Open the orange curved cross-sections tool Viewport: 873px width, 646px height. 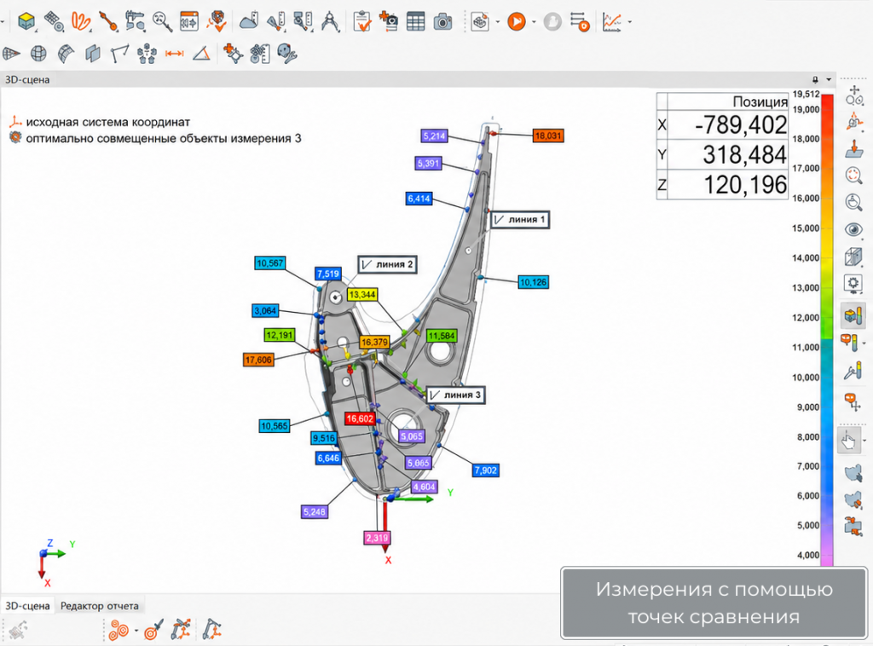(81, 21)
